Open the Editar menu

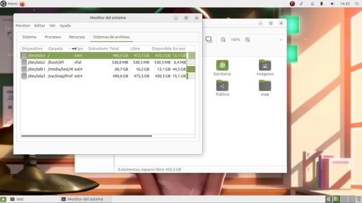click(40, 25)
